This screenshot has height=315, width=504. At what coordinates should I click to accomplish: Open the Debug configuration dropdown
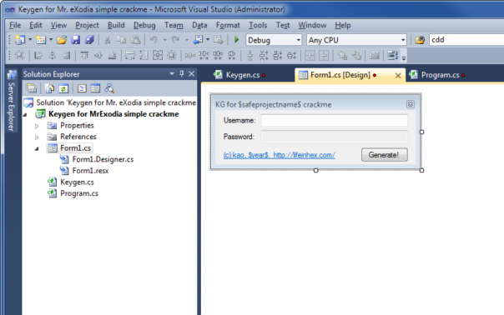[298, 40]
